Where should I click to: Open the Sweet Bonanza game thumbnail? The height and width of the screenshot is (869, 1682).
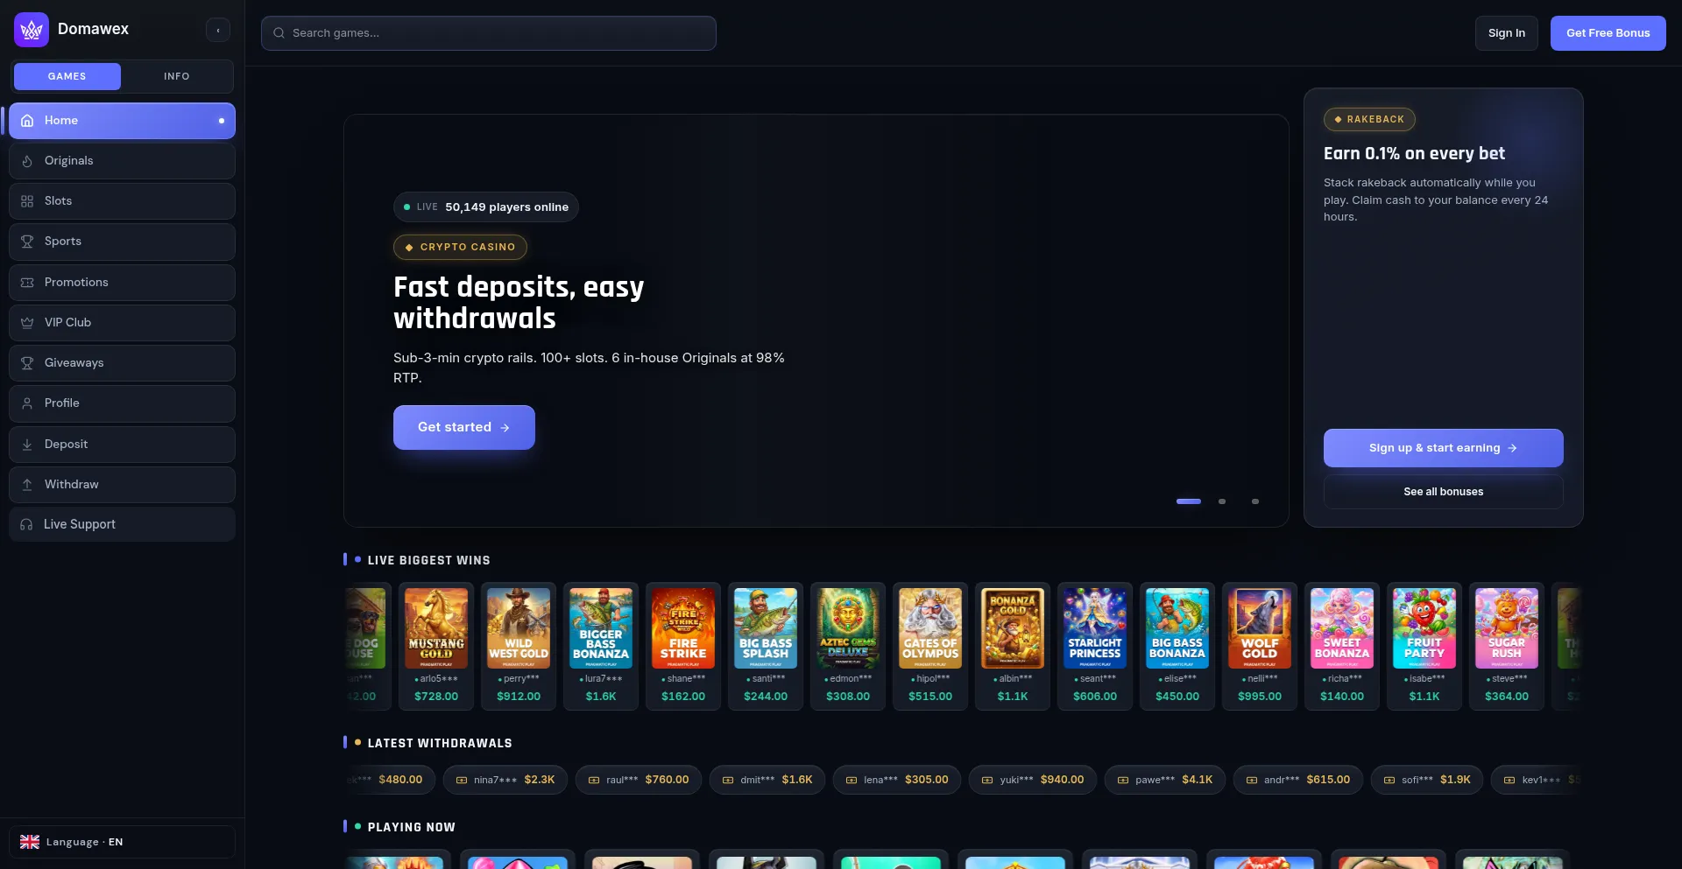click(x=1342, y=628)
